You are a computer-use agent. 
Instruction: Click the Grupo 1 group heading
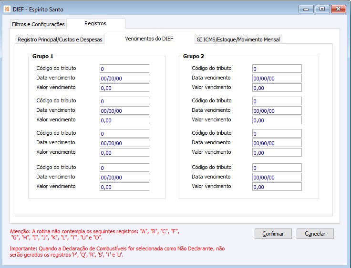(43, 56)
